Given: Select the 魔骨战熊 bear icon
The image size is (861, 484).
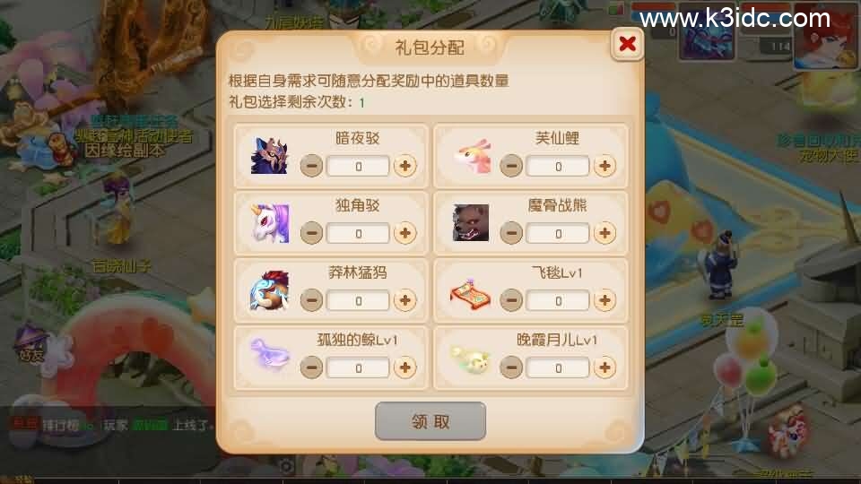Looking at the screenshot, I should point(471,223).
